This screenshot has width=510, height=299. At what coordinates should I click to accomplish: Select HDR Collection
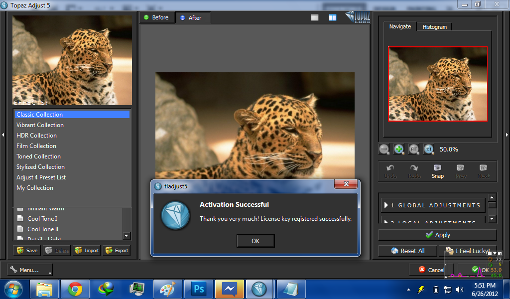pyautogui.click(x=72, y=136)
